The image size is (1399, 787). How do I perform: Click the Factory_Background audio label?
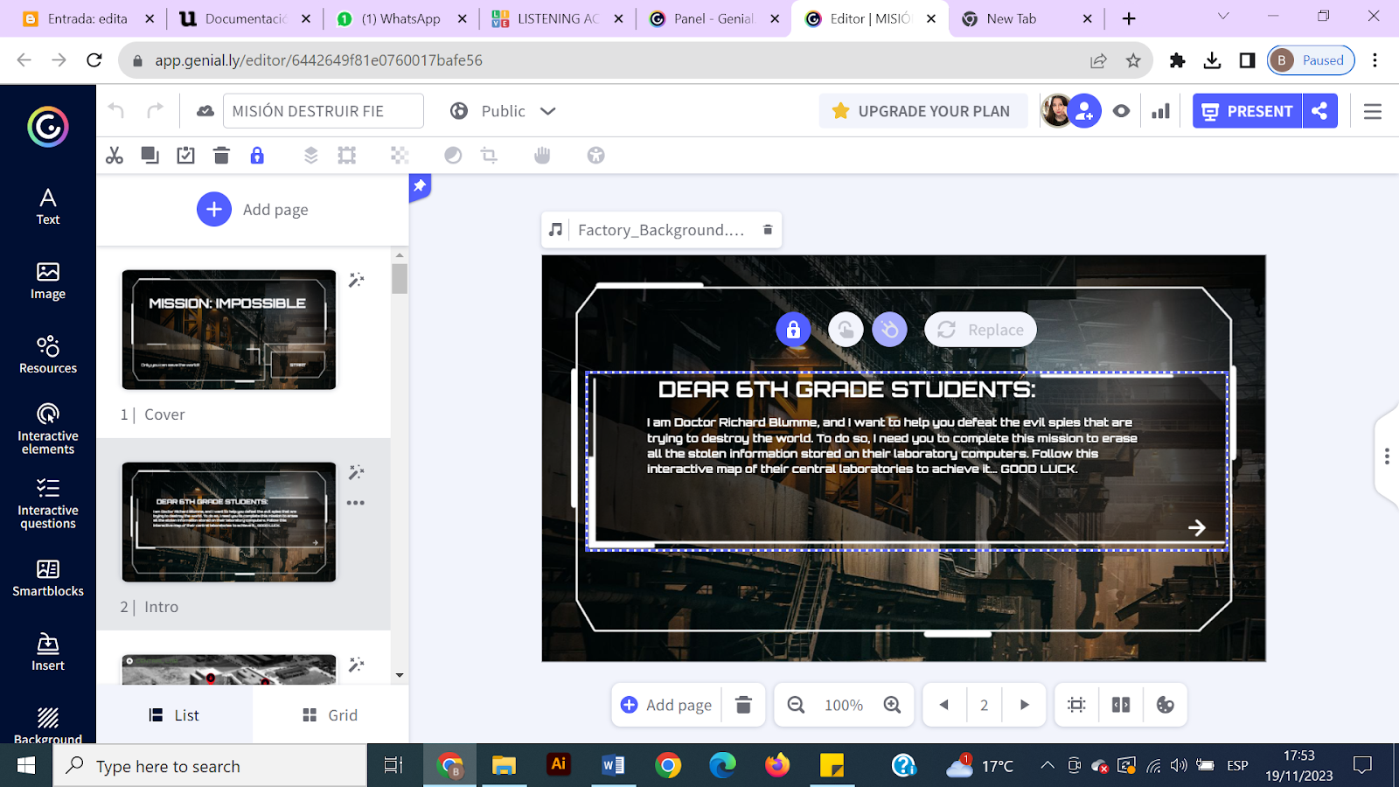(x=661, y=230)
